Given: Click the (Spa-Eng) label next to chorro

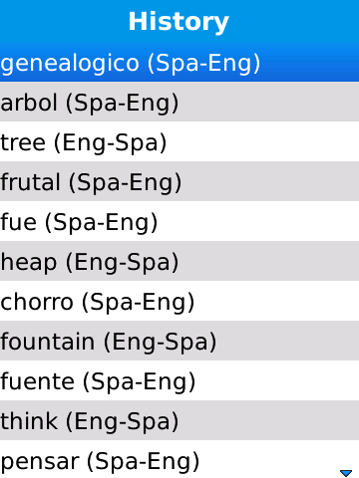Looking at the screenshot, I should pos(138,303).
